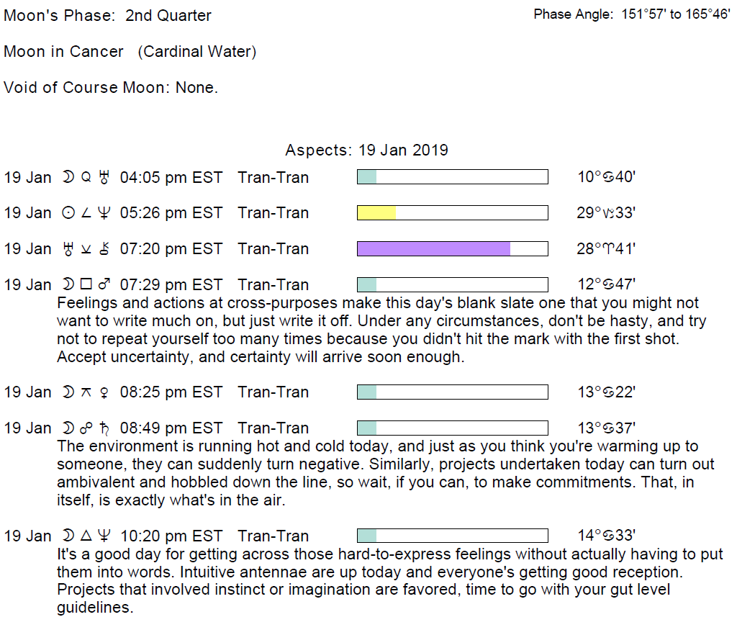The width and height of the screenshot is (737, 617).
Task: Click the Uranus glyph in the 04:05 pm aspect
Action: point(106,177)
